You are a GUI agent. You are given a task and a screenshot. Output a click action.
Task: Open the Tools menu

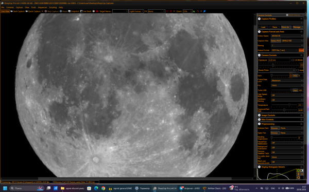(x=33, y=8)
